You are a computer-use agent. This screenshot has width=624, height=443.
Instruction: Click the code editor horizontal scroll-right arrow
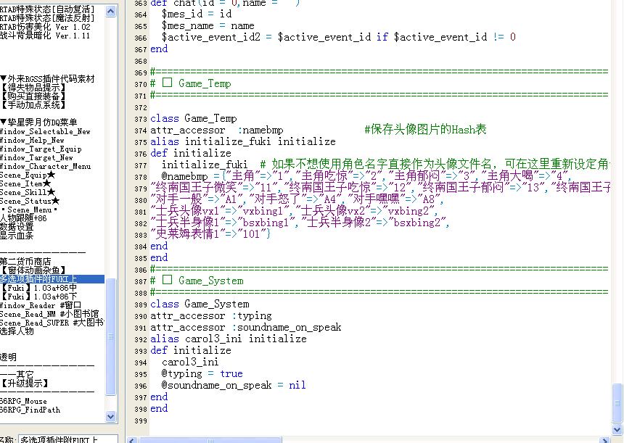[x=604, y=440]
